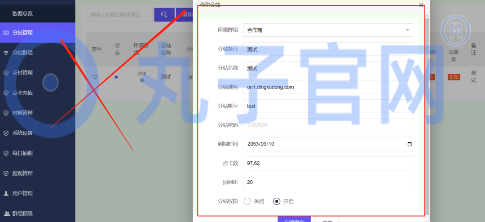This screenshot has height=222, width=485.
Task: Click the 分站群组 sliders icon
Action: pyautogui.click(x=6, y=53)
